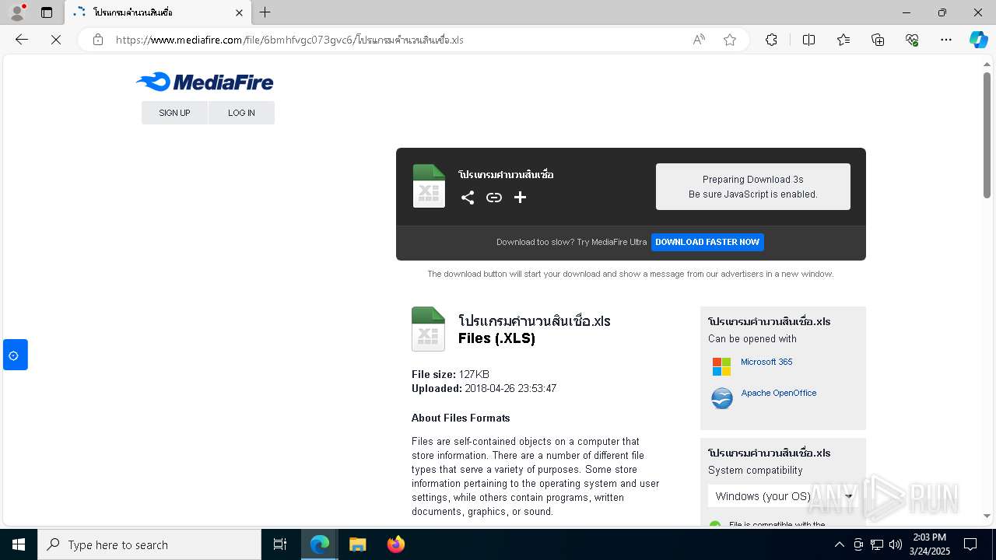996x560 pixels.
Task: View site information lock icon
Action: [x=98, y=40]
